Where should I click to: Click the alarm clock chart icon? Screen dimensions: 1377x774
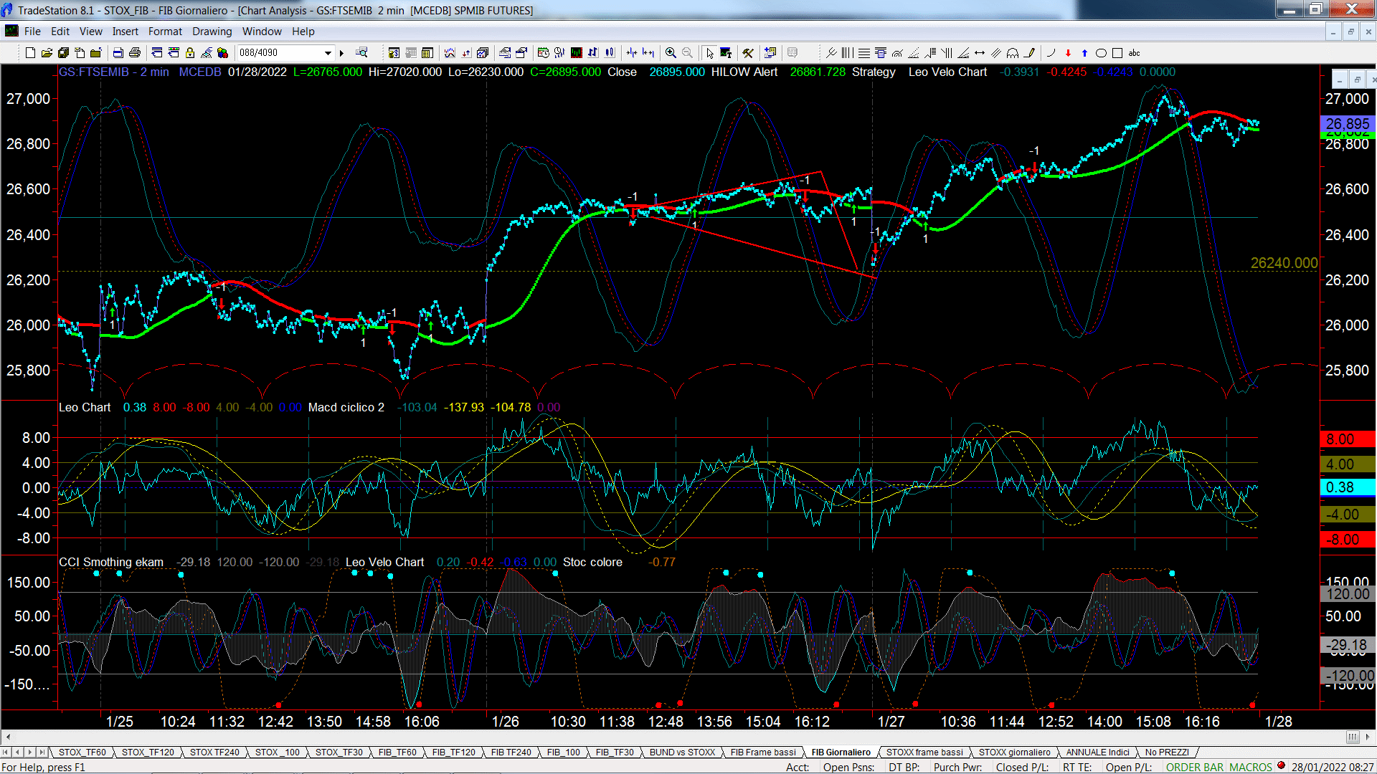pyautogui.click(x=544, y=53)
